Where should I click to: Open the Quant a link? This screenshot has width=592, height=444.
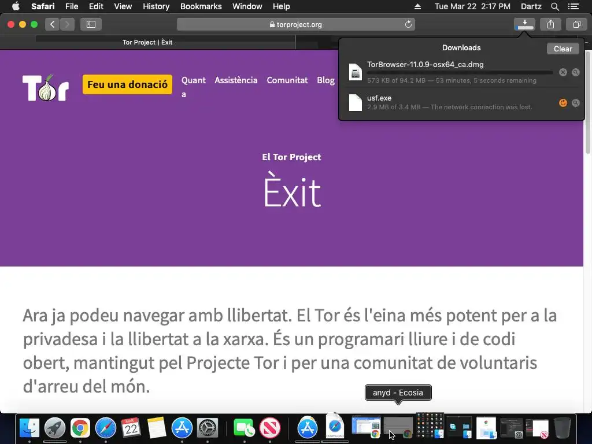pos(193,87)
